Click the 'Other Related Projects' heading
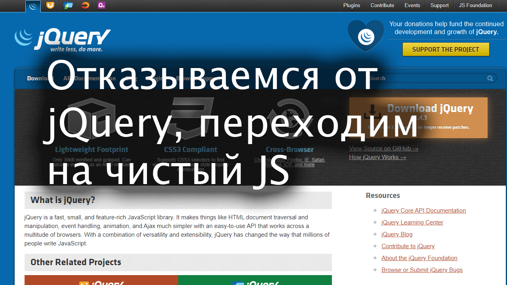 pyautogui.click(x=76, y=262)
